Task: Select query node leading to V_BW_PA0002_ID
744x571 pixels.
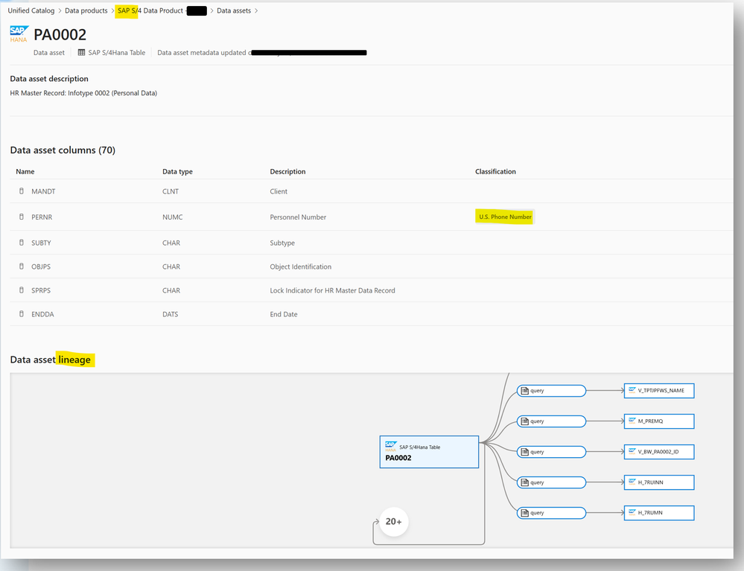Action: [x=551, y=452]
